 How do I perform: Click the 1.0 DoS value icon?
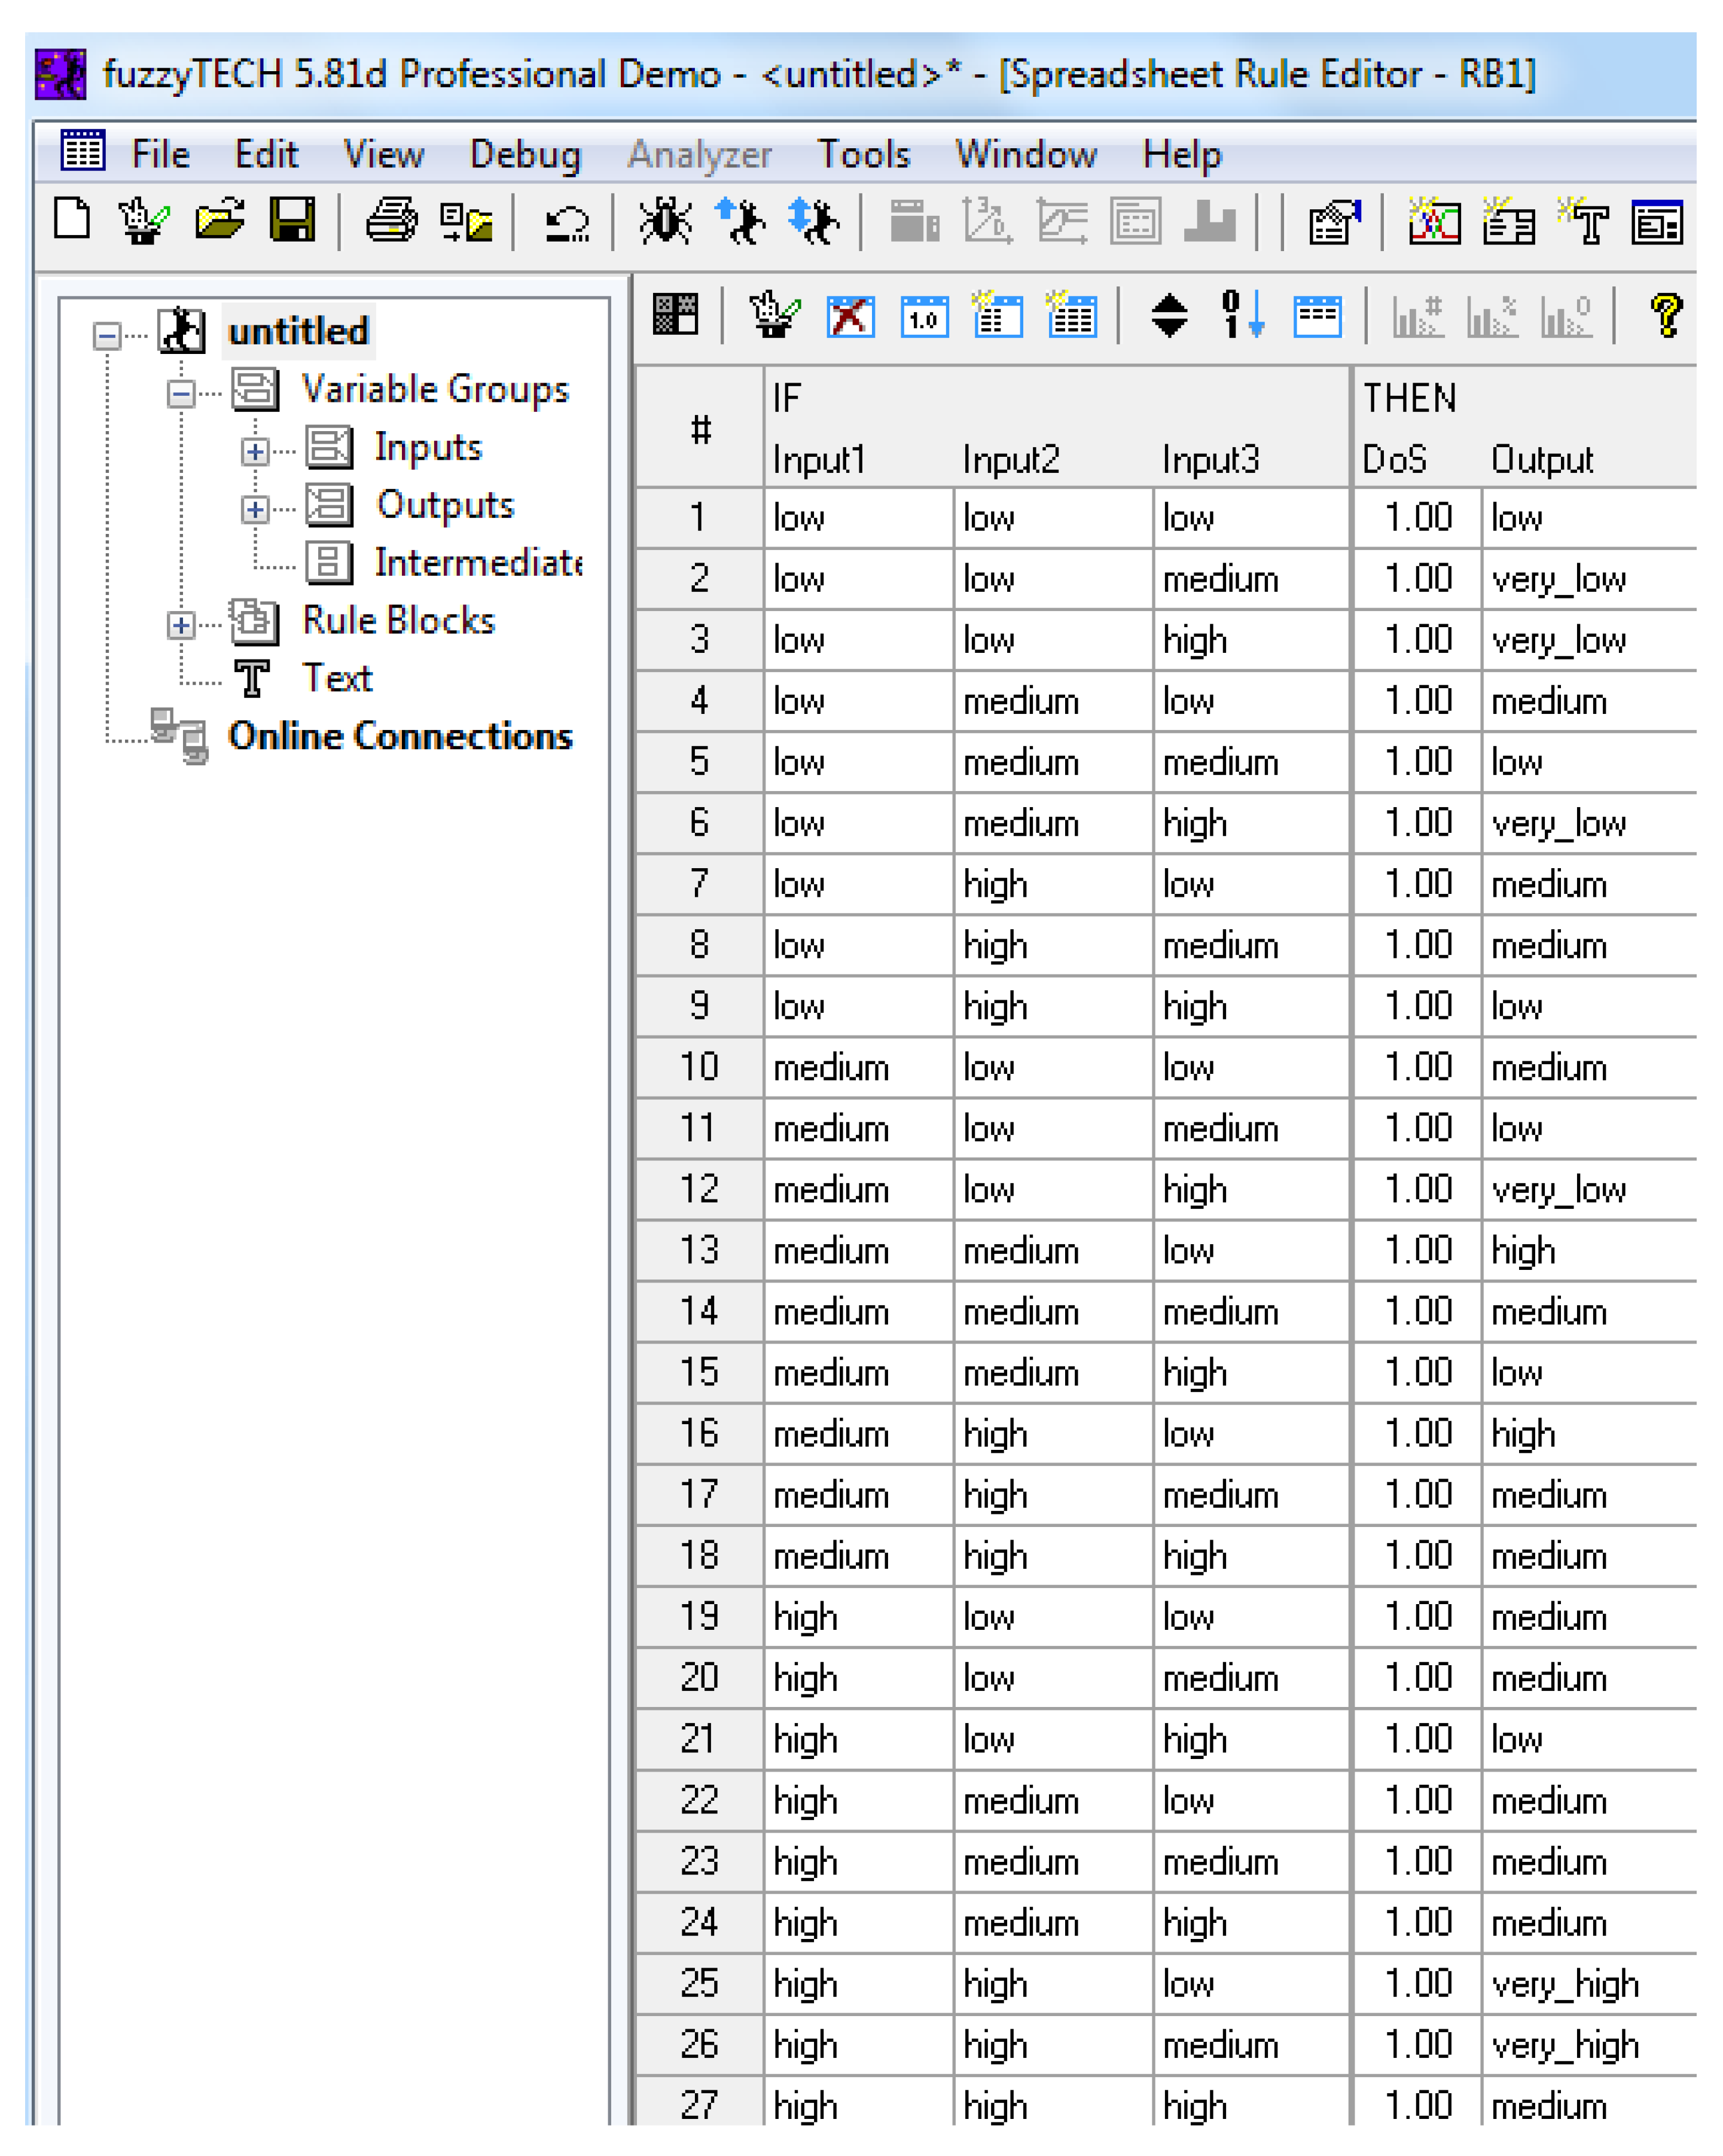point(924,318)
